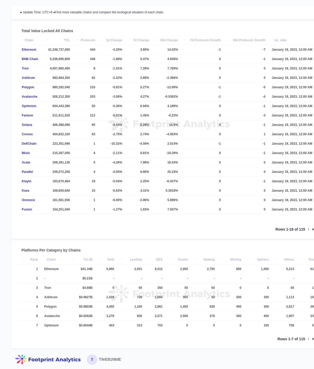Image resolution: width=314 pixels, height=369 pixels.
Task: Open the Klaytn chain link
Action: click(26, 181)
